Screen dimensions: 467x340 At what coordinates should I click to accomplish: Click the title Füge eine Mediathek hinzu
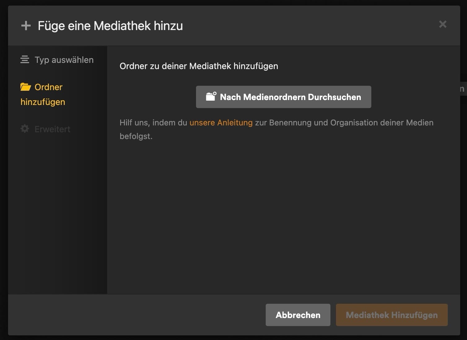(x=110, y=26)
